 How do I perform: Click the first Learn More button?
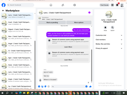(68, 47)
